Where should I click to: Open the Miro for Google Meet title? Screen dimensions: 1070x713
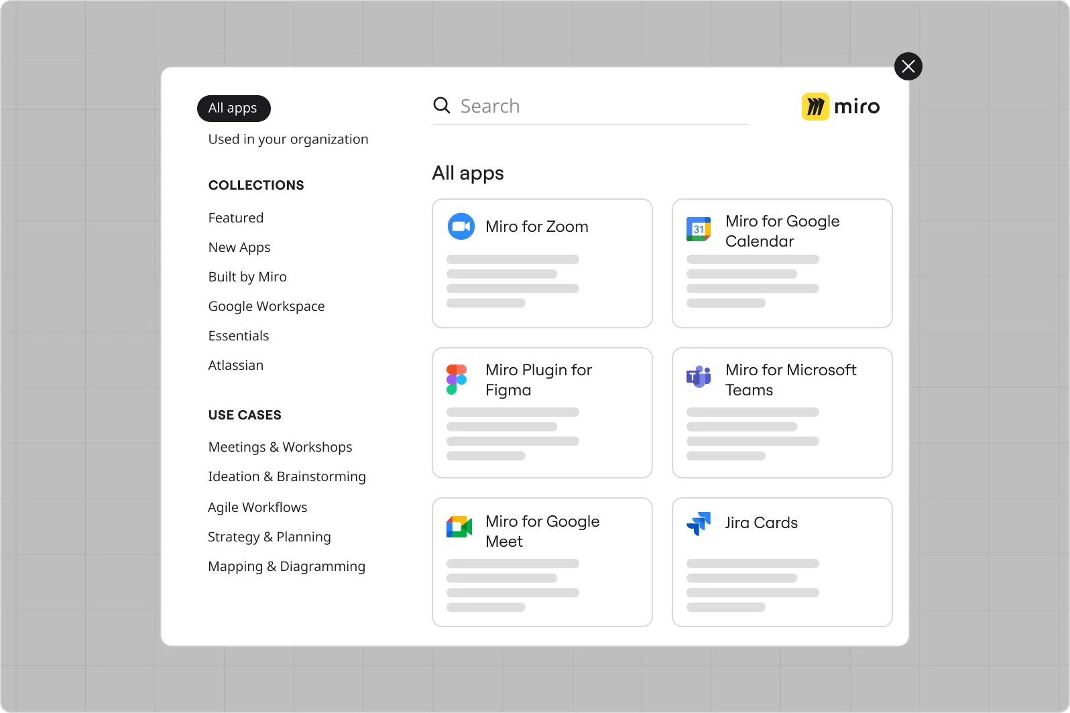tap(542, 531)
